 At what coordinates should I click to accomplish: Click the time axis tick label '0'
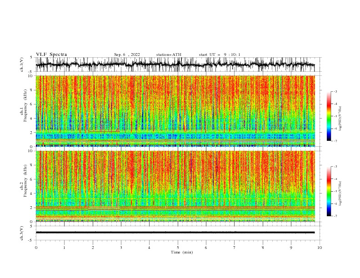(x=36, y=248)
